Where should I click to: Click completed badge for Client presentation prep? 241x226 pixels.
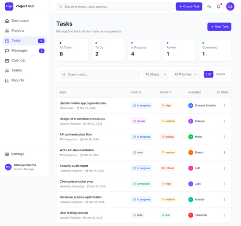pyautogui.click(x=141, y=184)
